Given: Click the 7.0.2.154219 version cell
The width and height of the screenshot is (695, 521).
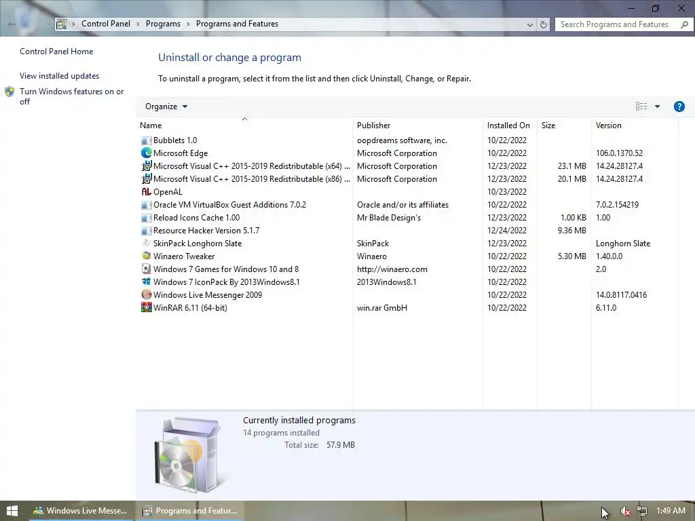Looking at the screenshot, I should pyautogui.click(x=617, y=205).
